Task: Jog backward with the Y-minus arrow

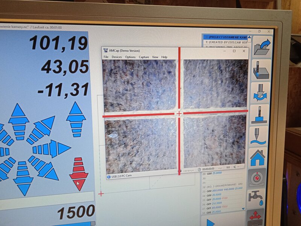Action: 23,179
